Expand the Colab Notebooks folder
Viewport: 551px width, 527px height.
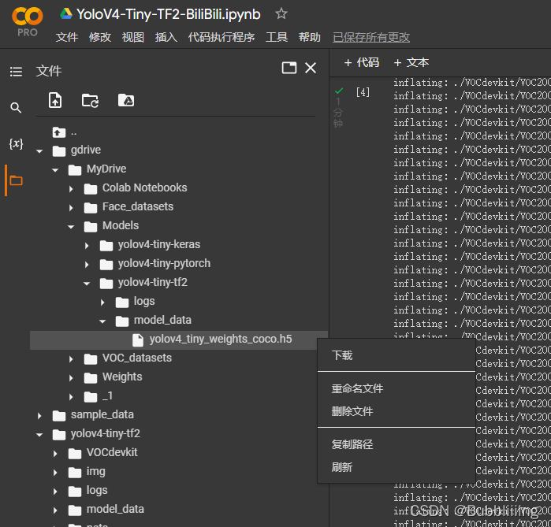pos(71,189)
